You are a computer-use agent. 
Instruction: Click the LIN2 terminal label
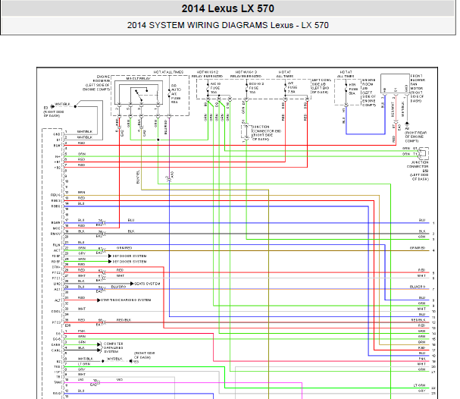tap(57, 284)
